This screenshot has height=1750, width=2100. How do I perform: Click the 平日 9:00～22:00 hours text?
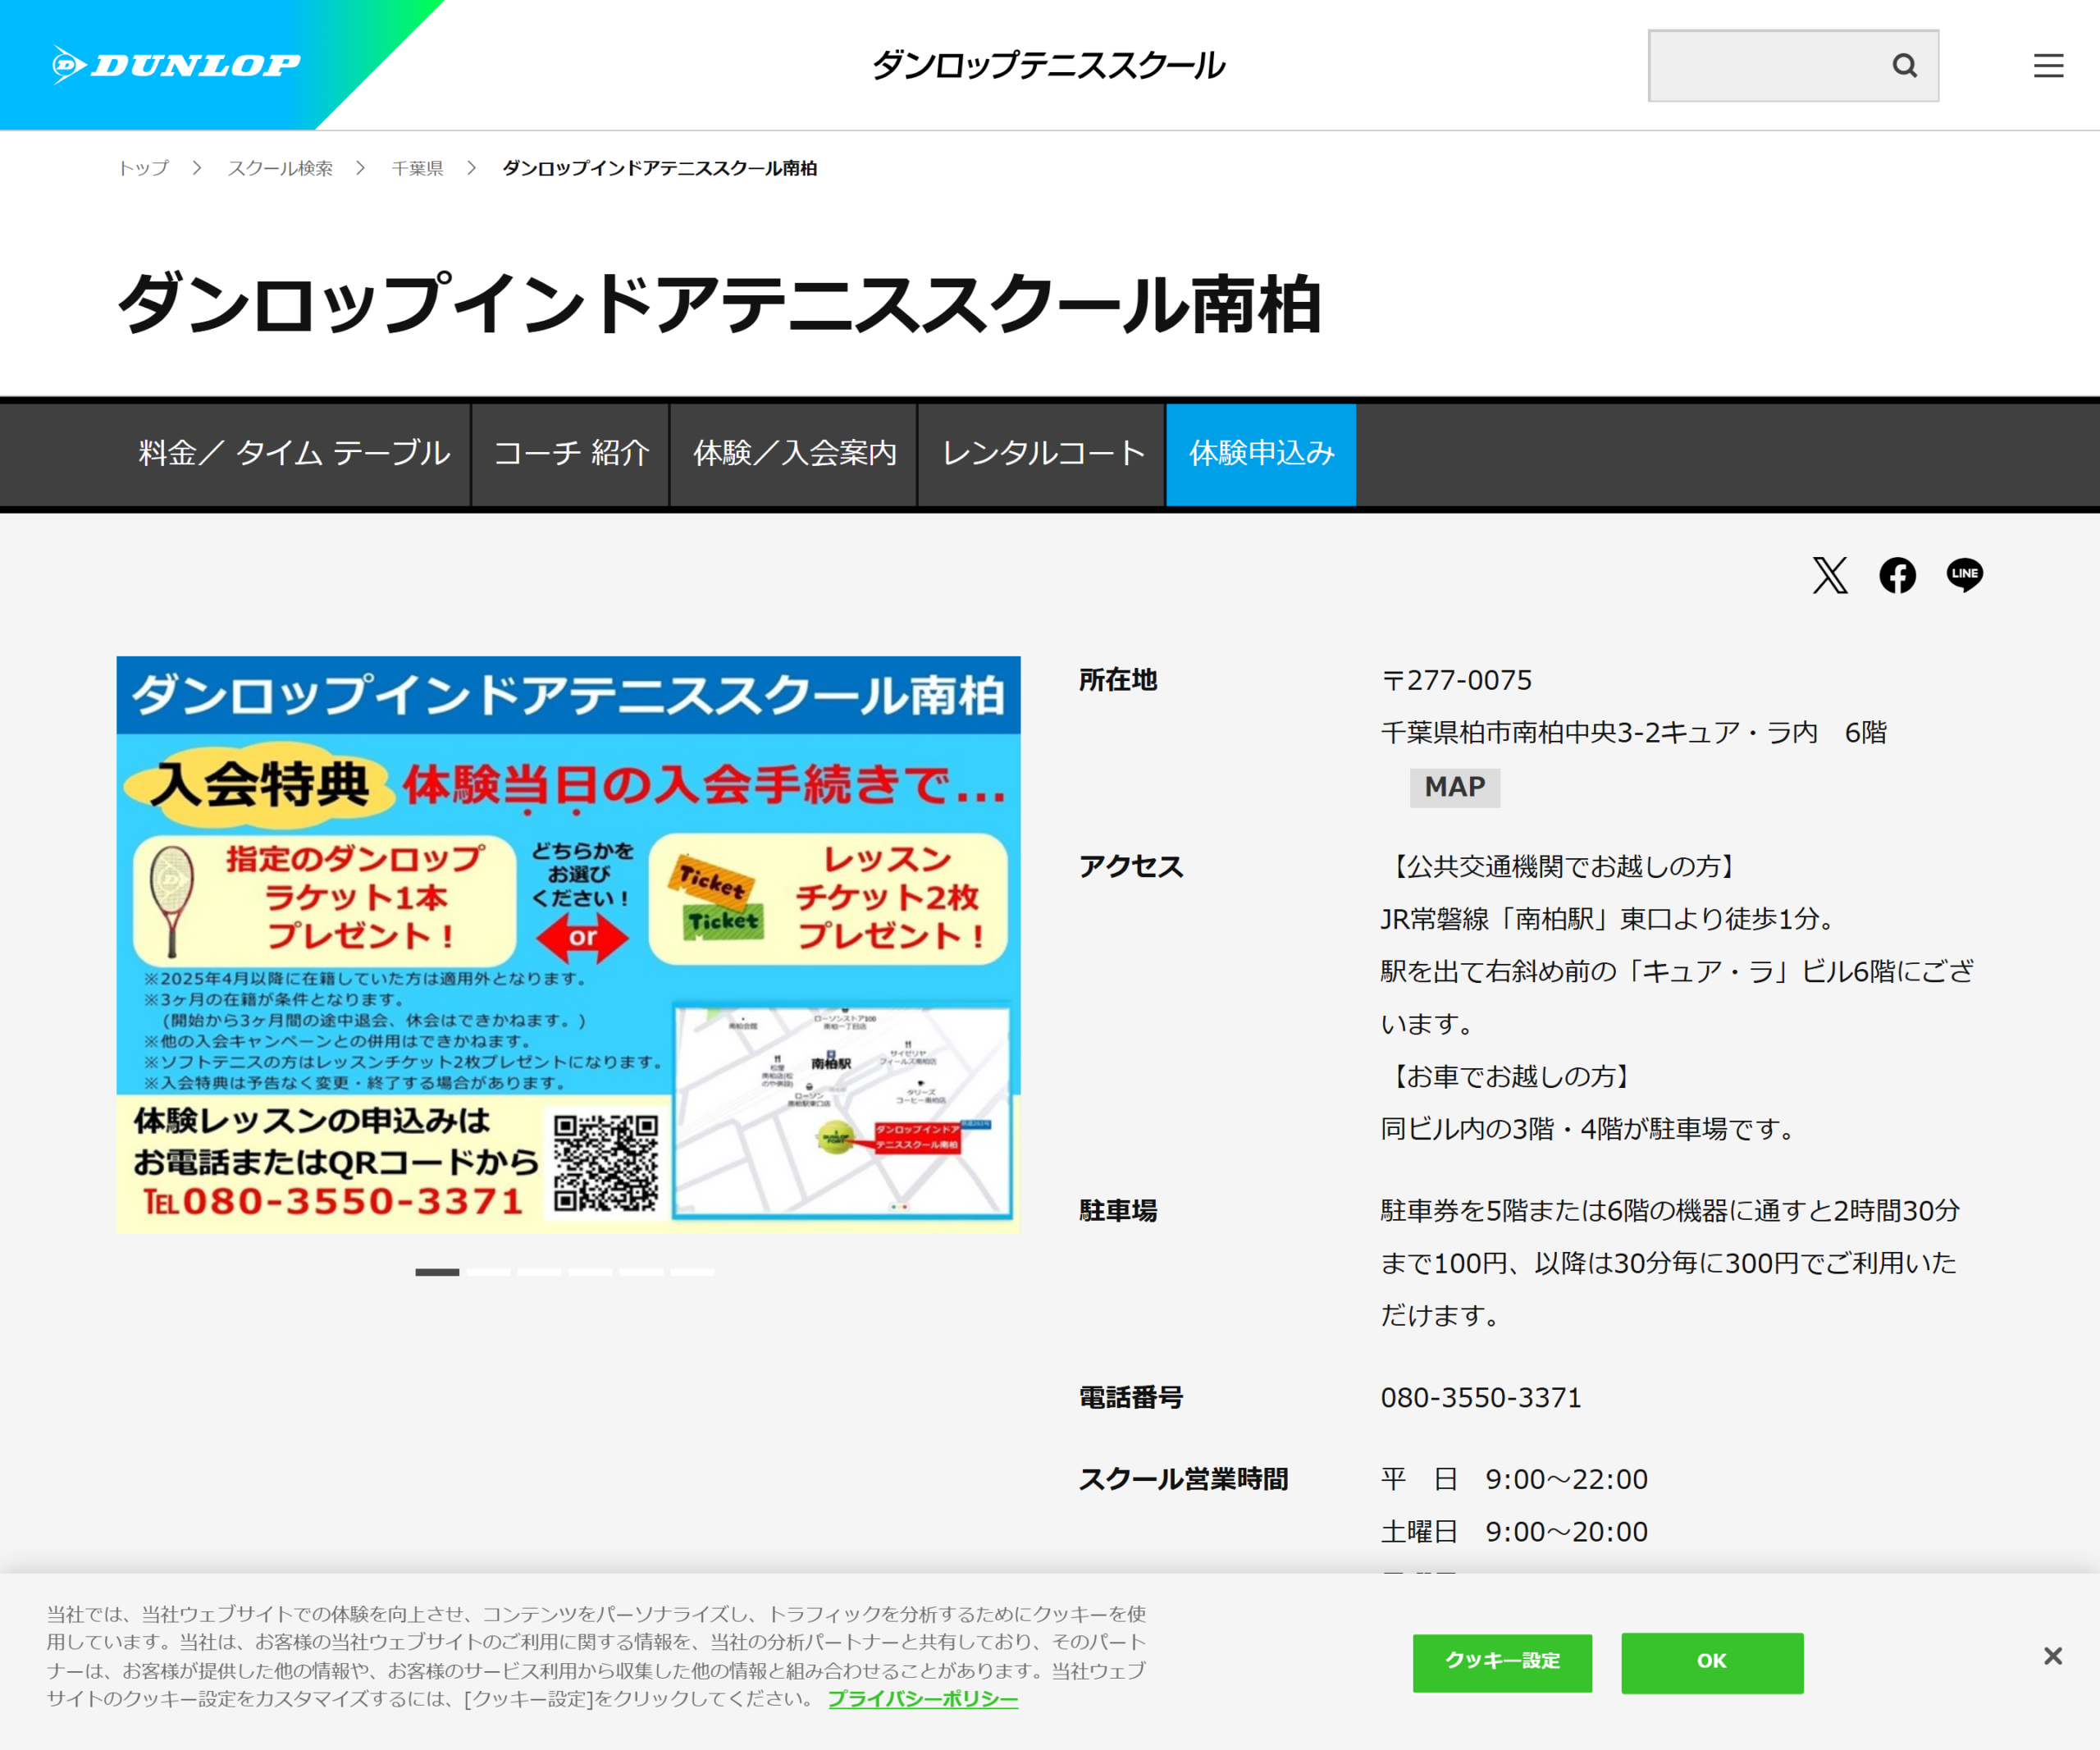click(x=1514, y=1479)
